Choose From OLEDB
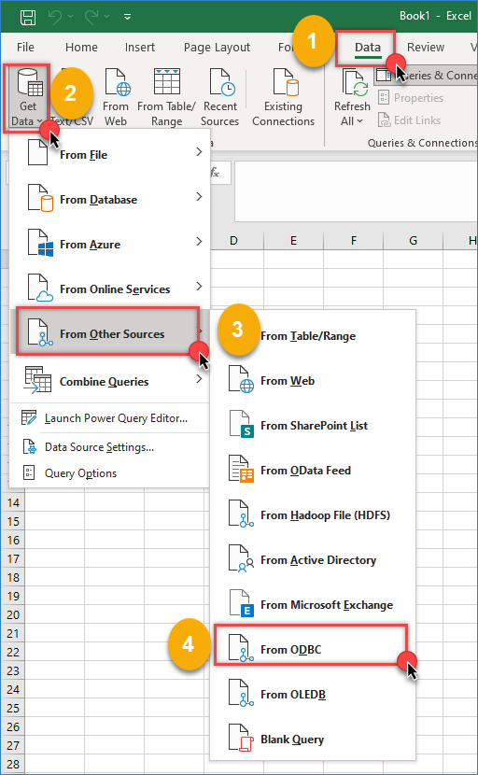The height and width of the screenshot is (775, 478). tap(313, 695)
